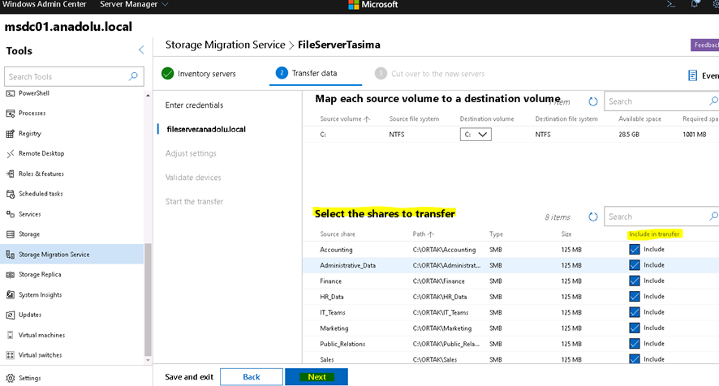This screenshot has width=719, height=386.
Task: Open Remote Desktop tool
Action: [x=41, y=153]
